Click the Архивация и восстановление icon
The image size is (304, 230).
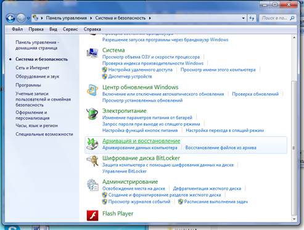click(92, 144)
